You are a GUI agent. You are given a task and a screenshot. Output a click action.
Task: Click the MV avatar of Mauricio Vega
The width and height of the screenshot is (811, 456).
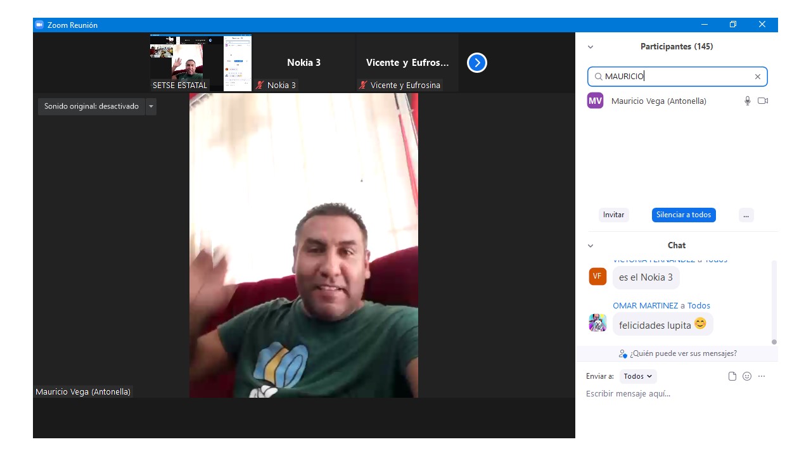pos(595,101)
